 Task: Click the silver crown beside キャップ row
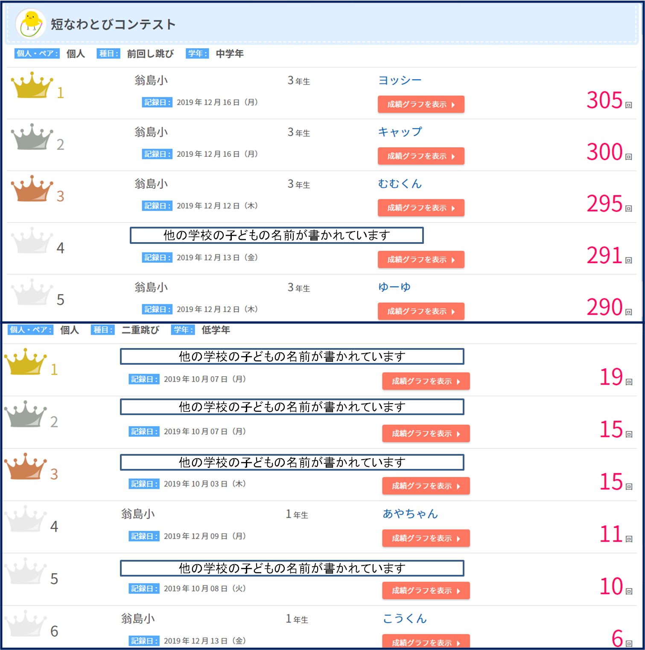click(32, 137)
